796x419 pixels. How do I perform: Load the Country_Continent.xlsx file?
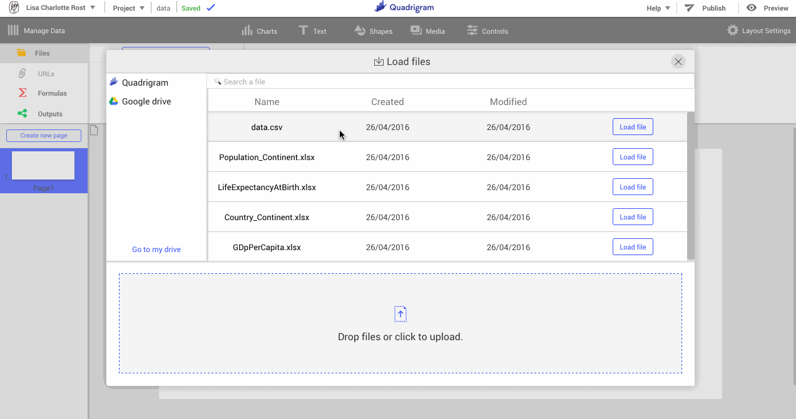(x=633, y=217)
